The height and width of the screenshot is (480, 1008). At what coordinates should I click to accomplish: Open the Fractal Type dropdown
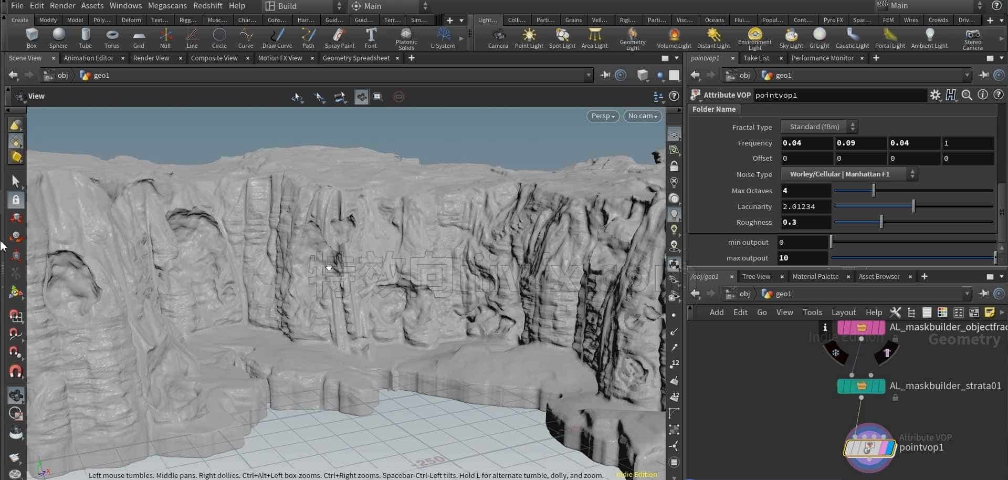point(819,127)
